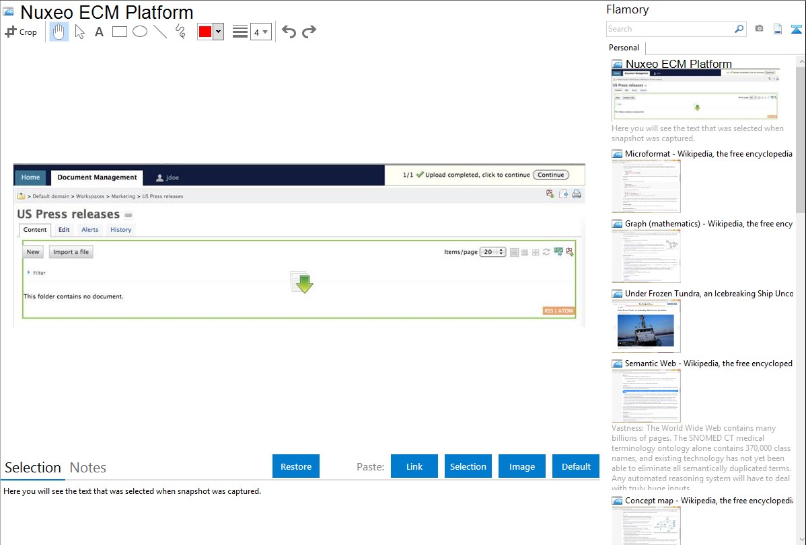The height and width of the screenshot is (545, 806).
Task: Open the Edit tab
Action: tap(64, 230)
